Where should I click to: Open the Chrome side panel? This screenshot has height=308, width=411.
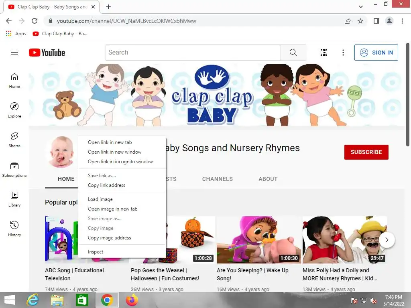click(x=376, y=21)
